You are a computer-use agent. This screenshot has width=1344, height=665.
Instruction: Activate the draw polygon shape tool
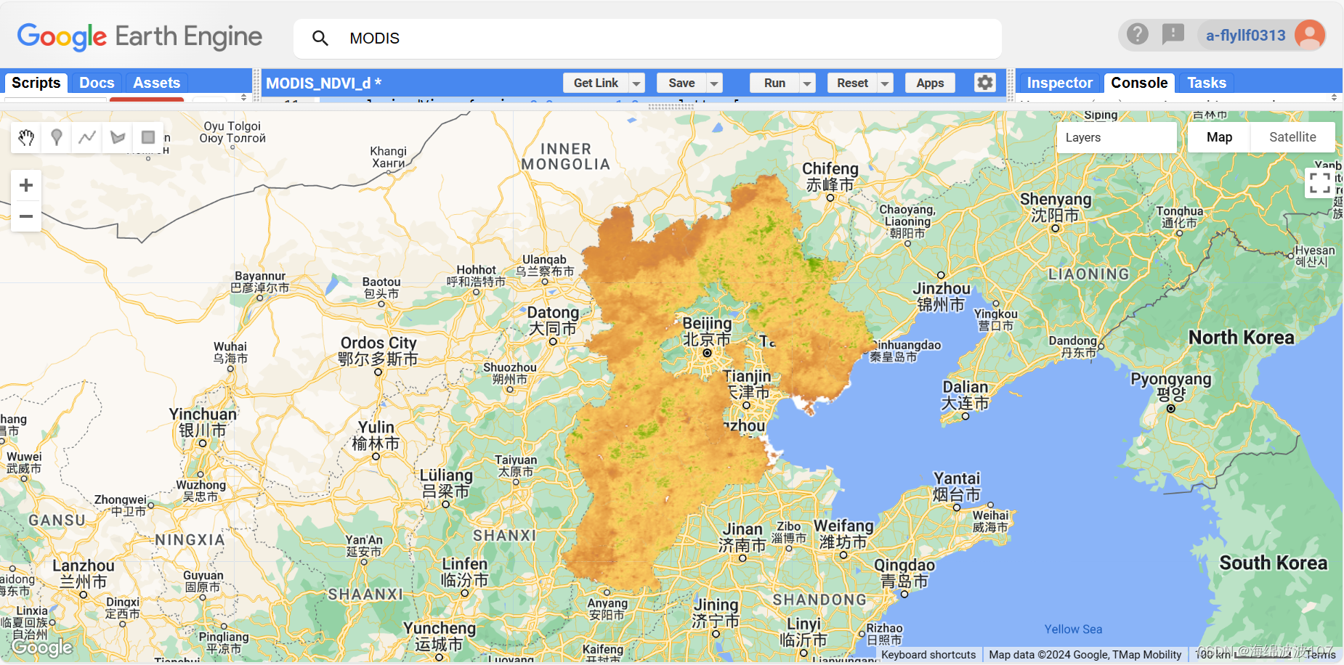click(118, 137)
